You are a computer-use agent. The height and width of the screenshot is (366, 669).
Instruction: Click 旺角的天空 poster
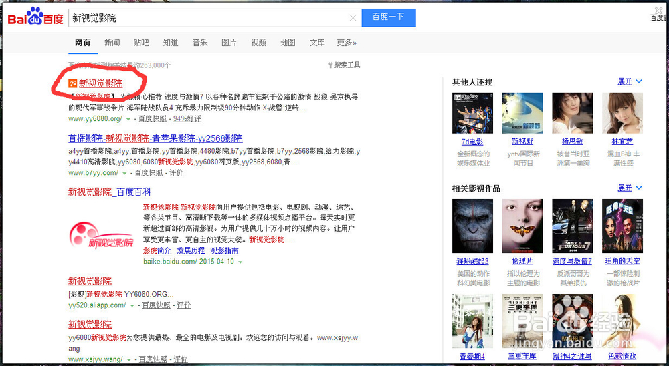tap(622, 226)
